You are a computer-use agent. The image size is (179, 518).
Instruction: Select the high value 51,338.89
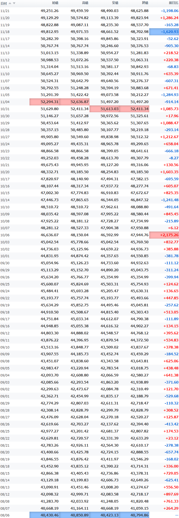point(80,53)
